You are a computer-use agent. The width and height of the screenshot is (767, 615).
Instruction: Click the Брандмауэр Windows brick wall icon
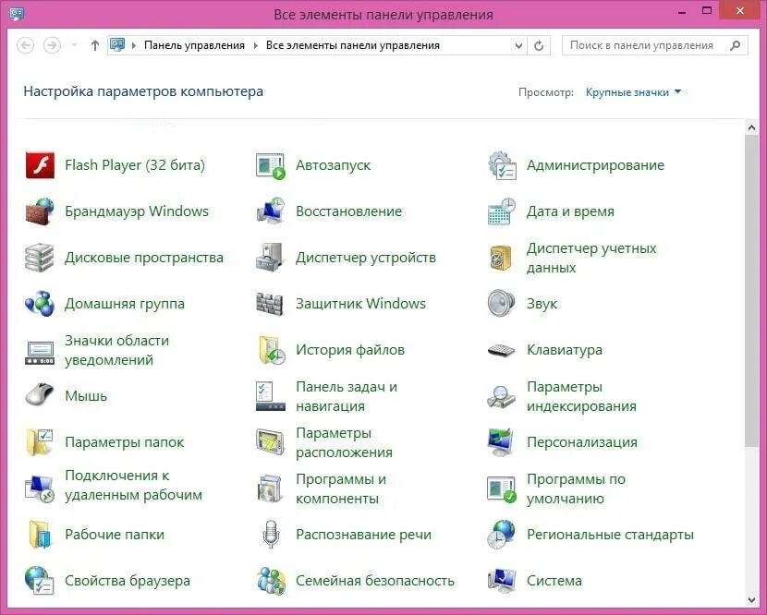(x=40, y=211)
